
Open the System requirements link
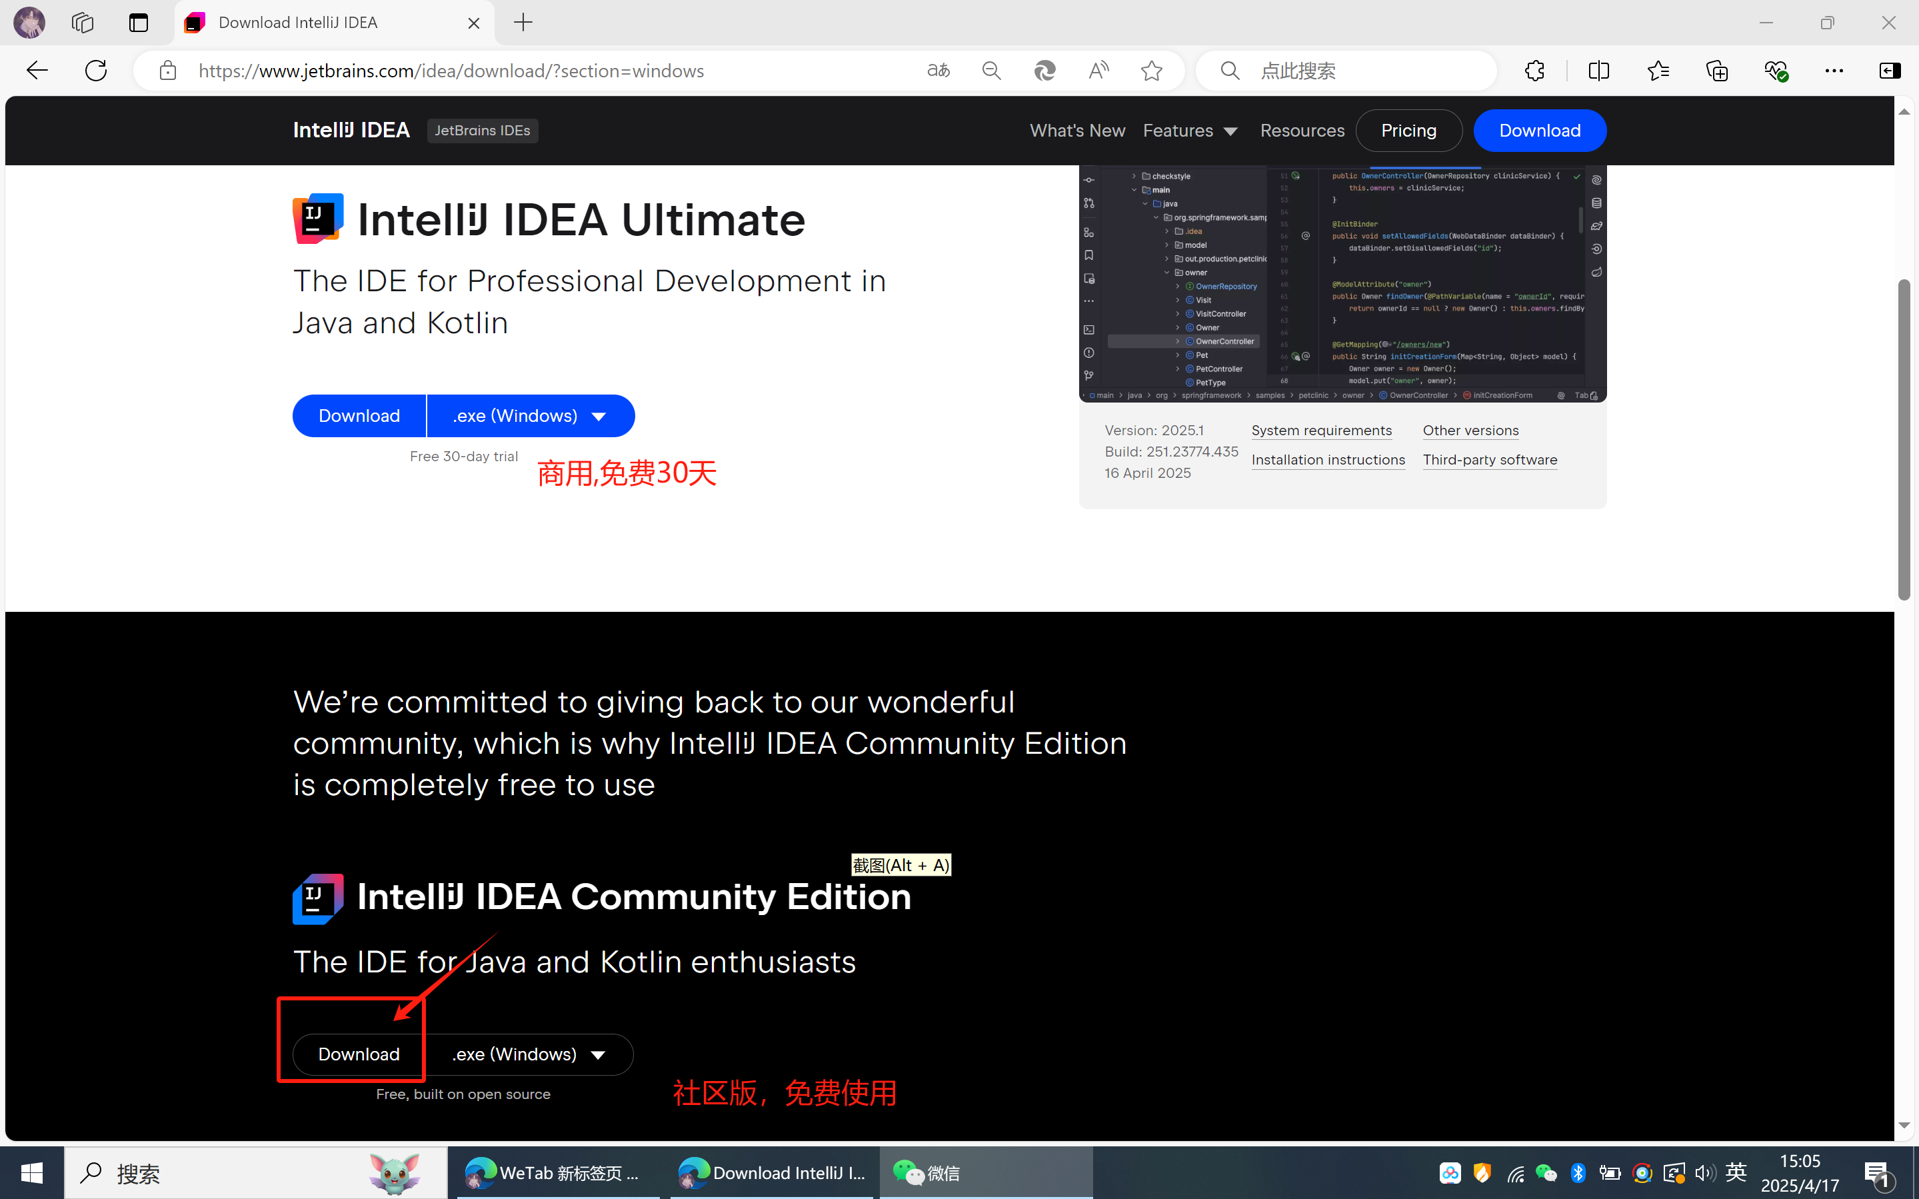(1321, 430)
